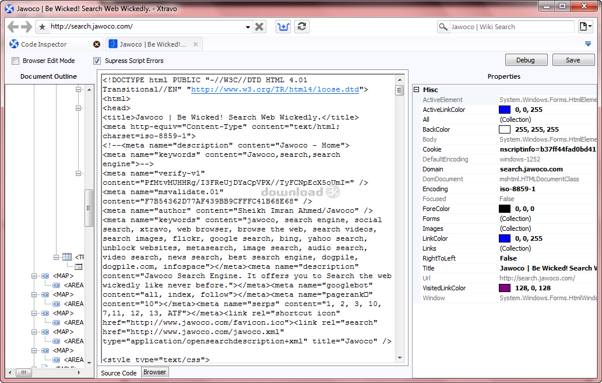This screenshot has width=602, height=383.
Task: Select the Source Code view tab
Action: click(119, 373)
